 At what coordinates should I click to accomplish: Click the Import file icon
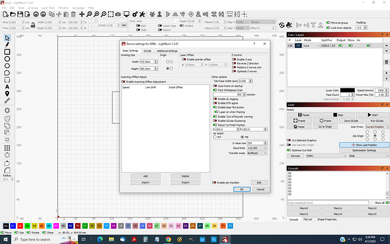click(27, 15)
